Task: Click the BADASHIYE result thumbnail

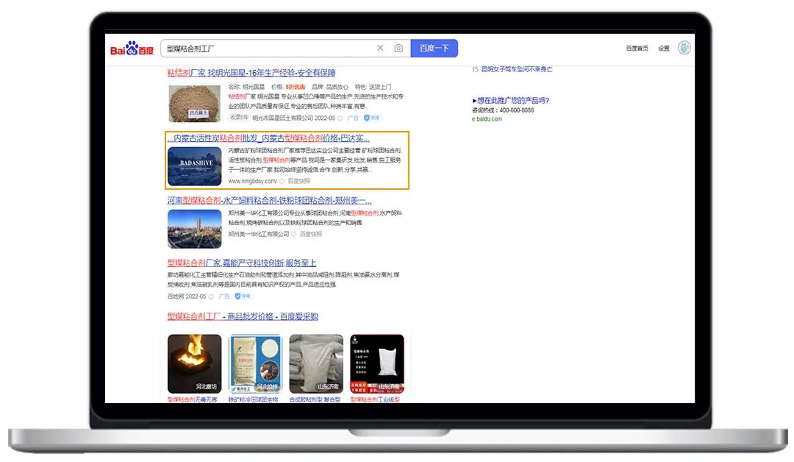Action: pos(194,166)
